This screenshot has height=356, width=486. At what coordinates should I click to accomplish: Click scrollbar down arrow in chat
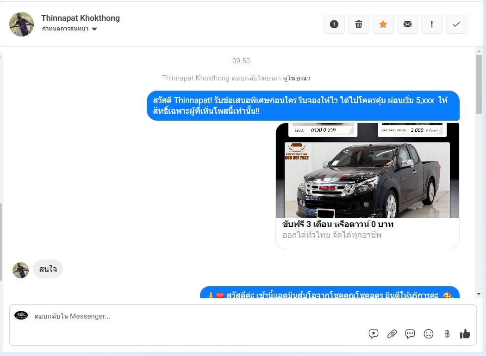479,294
